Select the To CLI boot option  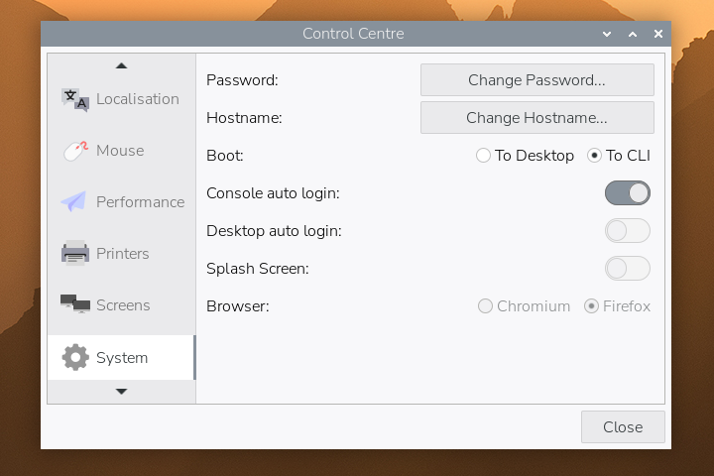619,156
